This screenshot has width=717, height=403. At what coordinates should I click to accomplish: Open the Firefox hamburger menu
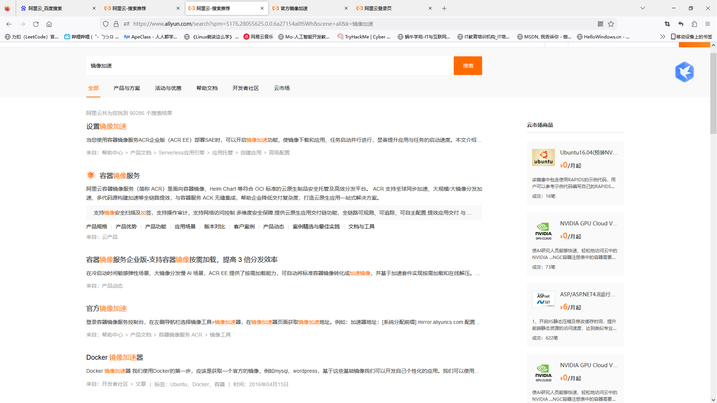point(708,24)
